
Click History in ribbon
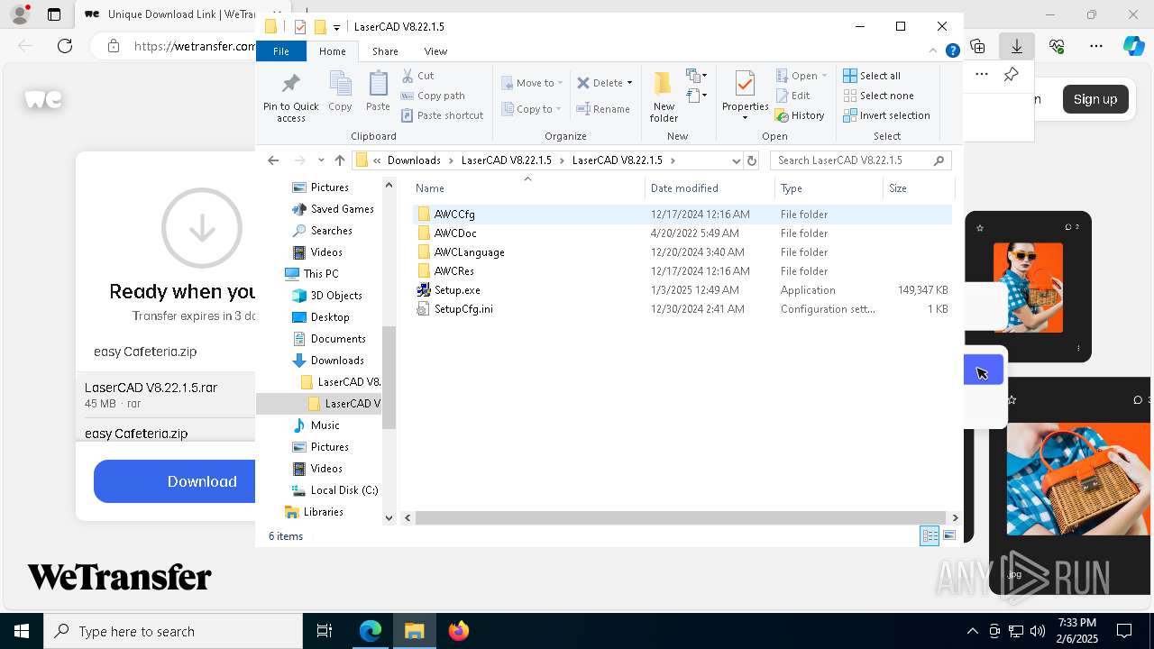click(800, 115)
